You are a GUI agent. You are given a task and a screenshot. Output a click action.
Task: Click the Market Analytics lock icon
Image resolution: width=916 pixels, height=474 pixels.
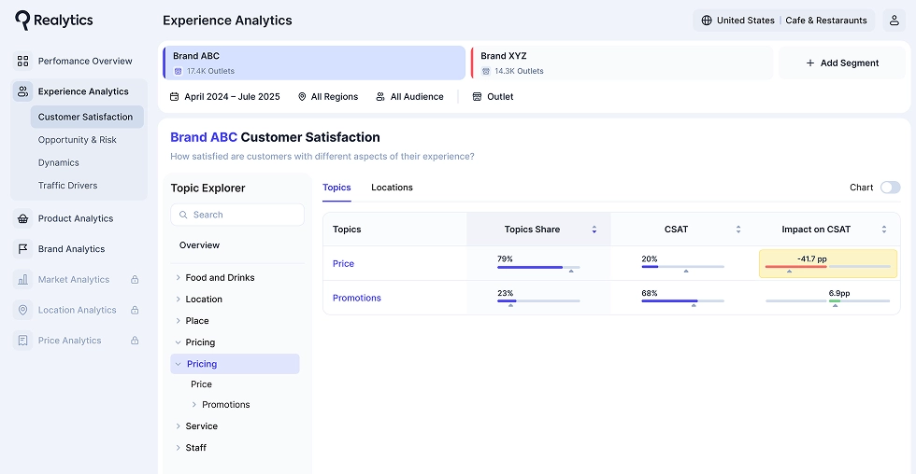click(135, 280)
